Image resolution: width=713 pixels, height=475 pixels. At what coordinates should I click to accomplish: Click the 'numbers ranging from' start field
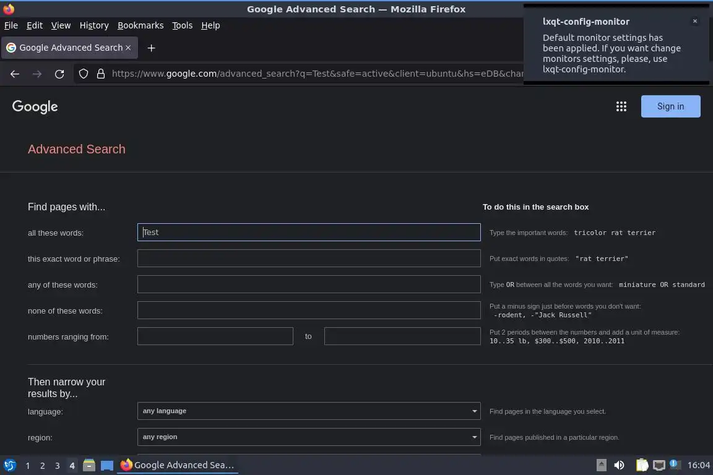coord(215,336)
